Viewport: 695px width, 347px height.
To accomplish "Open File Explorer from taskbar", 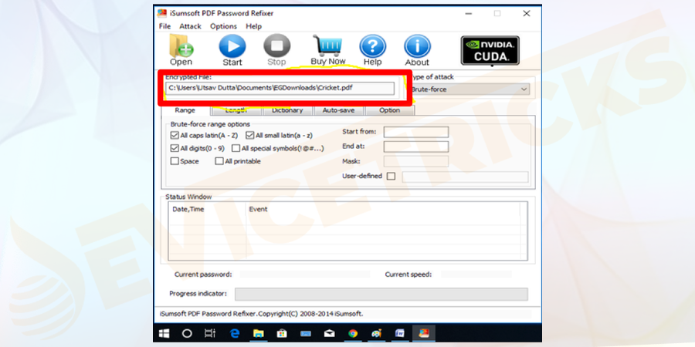I will (x=258, y=333).
